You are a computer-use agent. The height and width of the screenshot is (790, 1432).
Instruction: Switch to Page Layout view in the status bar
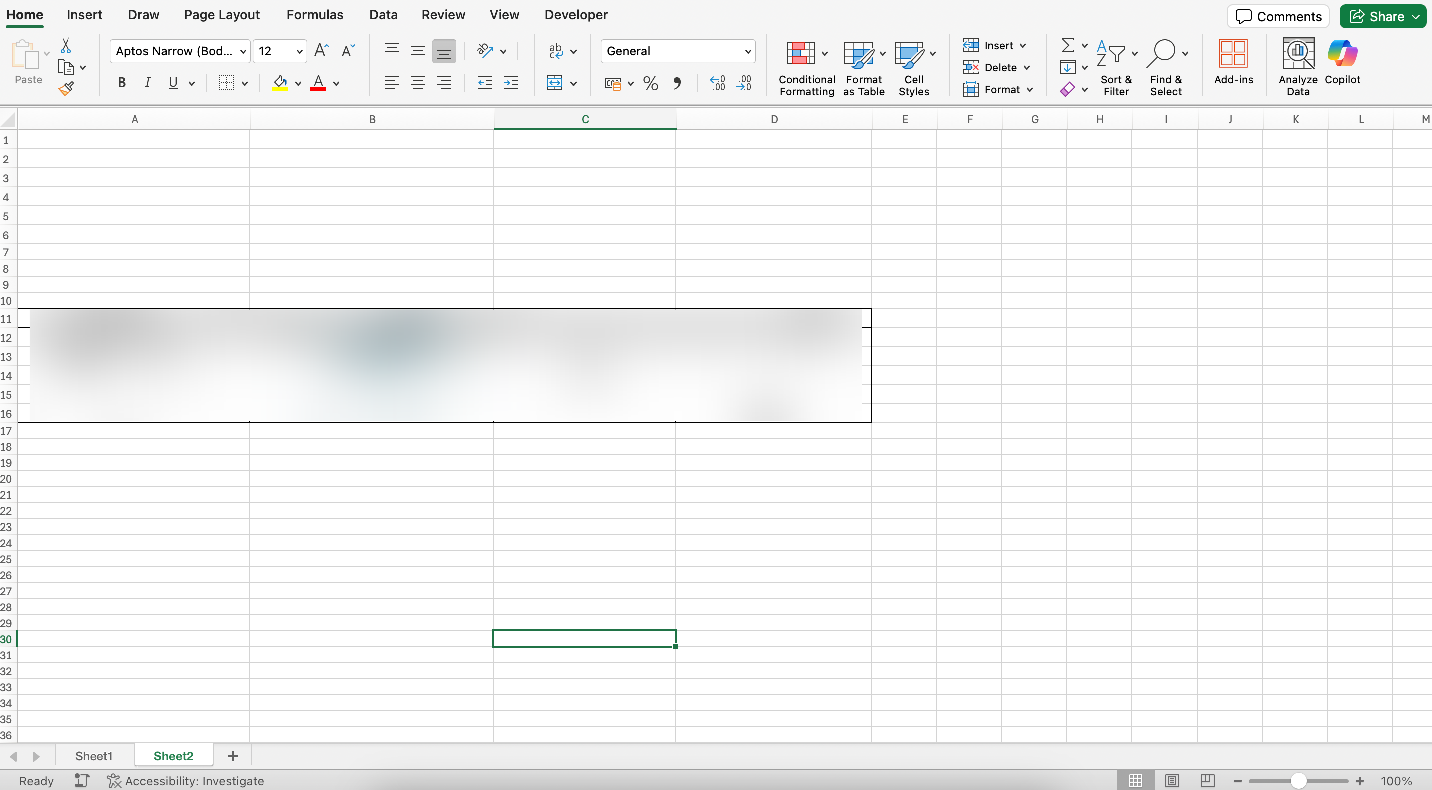pos(1172,780)
